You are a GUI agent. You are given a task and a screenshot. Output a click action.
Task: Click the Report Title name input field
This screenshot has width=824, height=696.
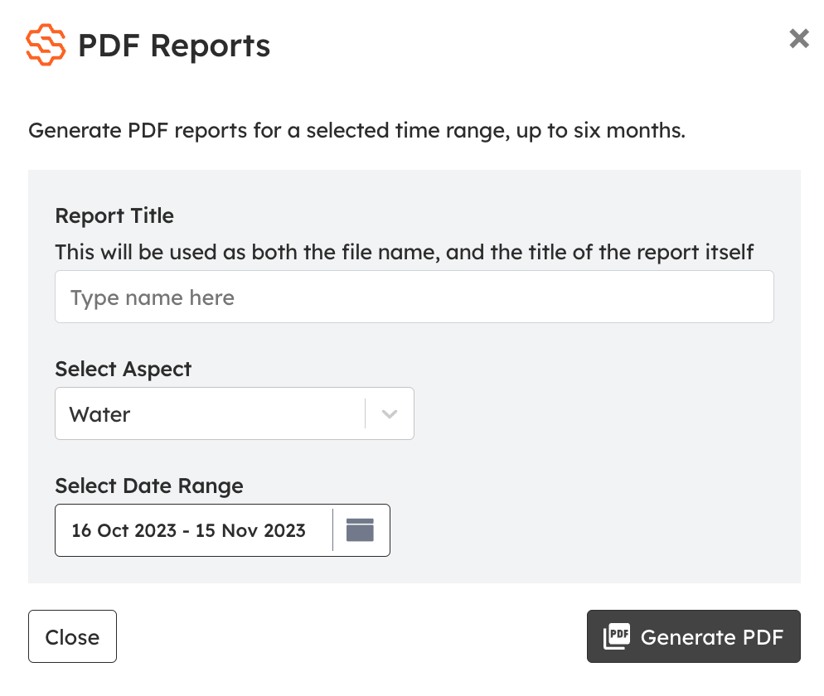pos(414,297)
